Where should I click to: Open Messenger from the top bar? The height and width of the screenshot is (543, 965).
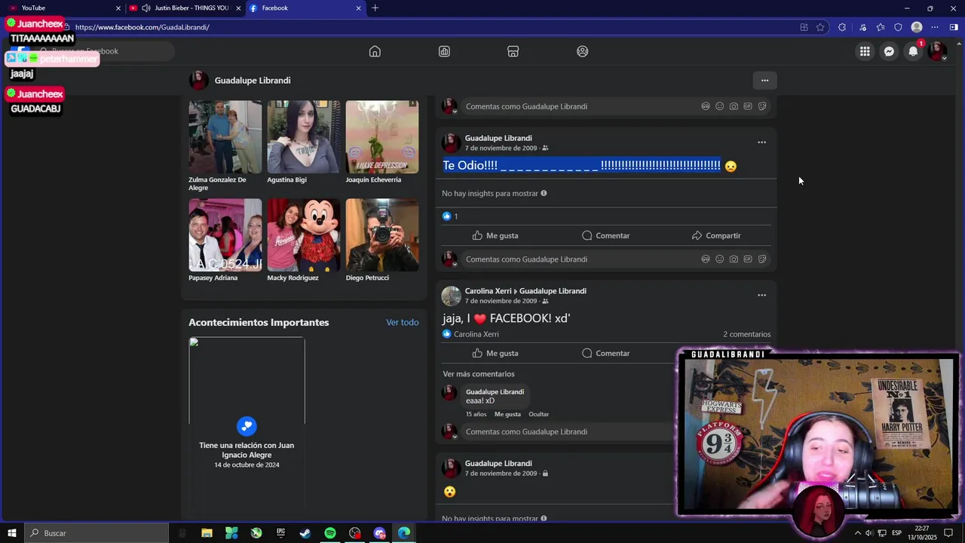889,51
